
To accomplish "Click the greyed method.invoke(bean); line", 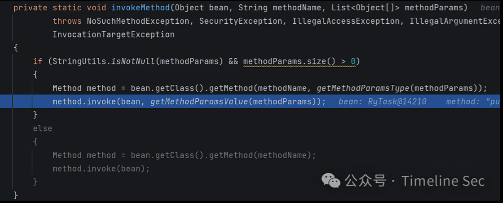I will click(x=101, y=169).
